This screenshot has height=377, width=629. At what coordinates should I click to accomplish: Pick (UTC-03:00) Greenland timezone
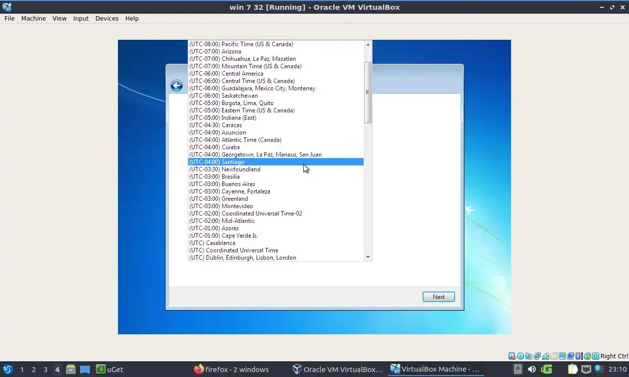point(276,199)
